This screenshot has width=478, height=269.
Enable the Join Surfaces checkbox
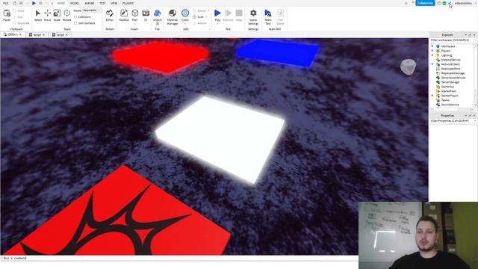coord(75,23)
